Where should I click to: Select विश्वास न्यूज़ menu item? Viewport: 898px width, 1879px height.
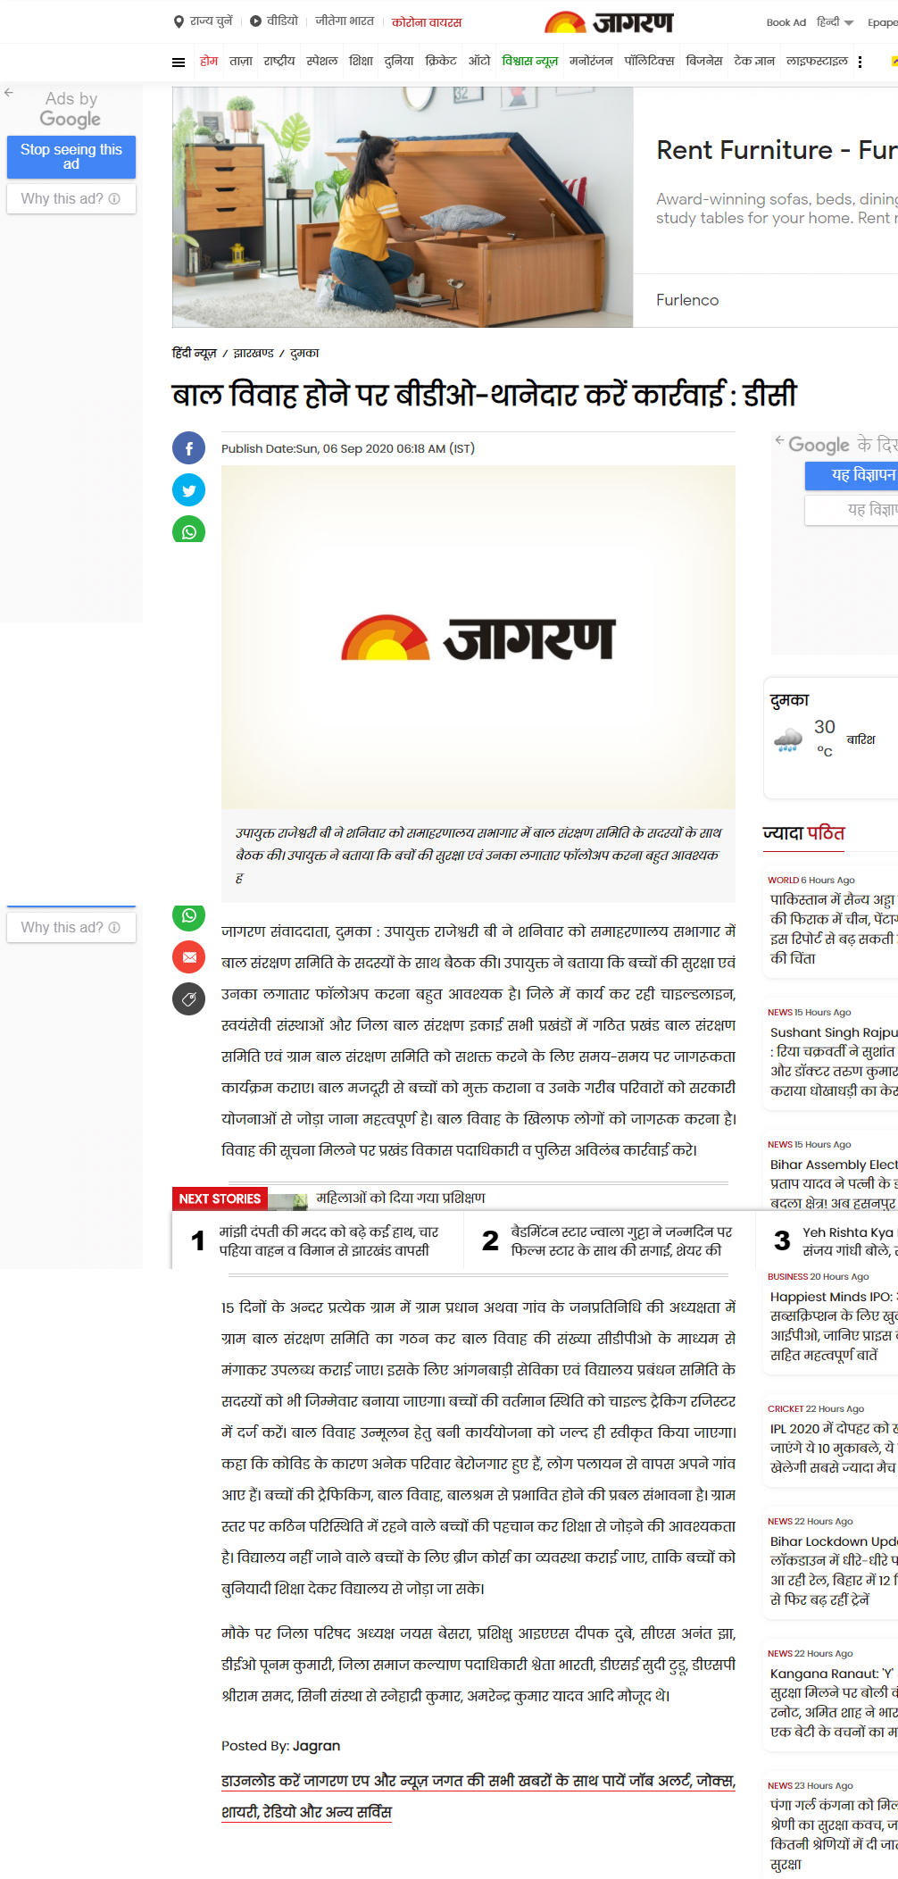(x=529, y=61)
